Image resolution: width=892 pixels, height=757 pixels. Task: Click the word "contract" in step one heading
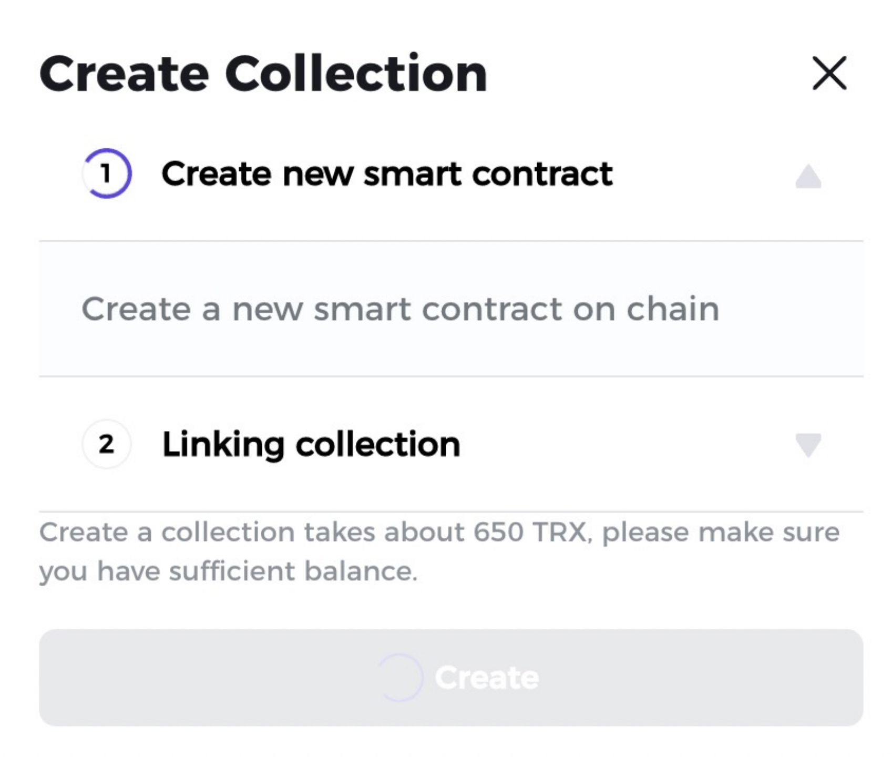(542, 173)
